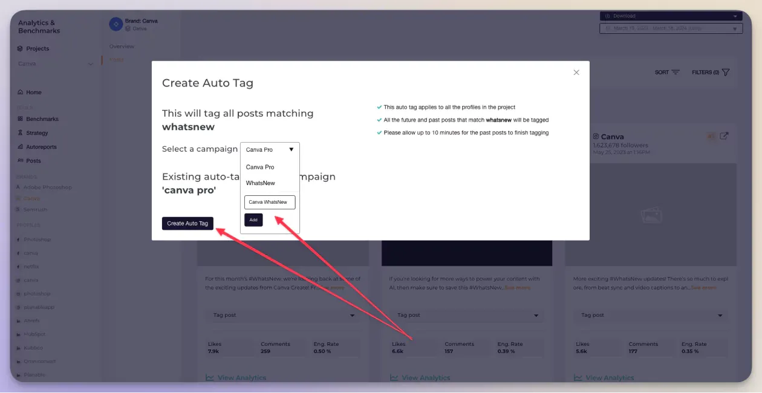Select the Kubbco profile
Screen dimensions: 762x393
click(31, 348)
